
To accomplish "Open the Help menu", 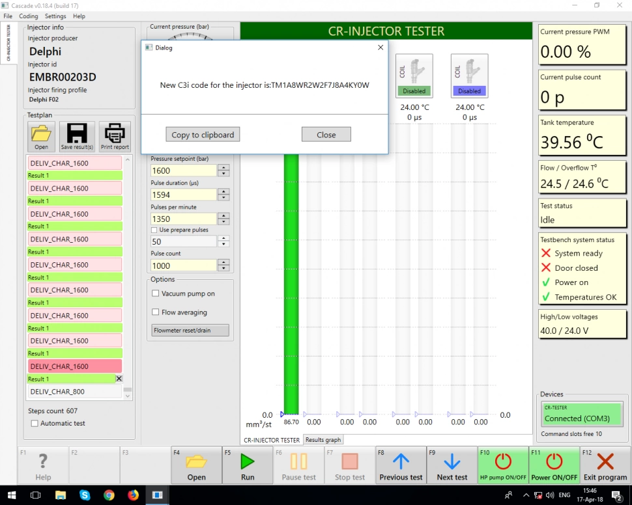I will tap(79, 16).
